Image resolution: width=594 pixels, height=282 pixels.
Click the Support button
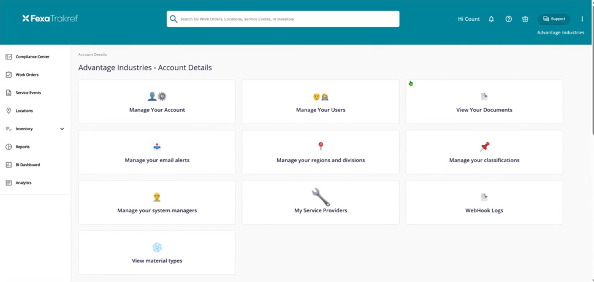(554, 19)
